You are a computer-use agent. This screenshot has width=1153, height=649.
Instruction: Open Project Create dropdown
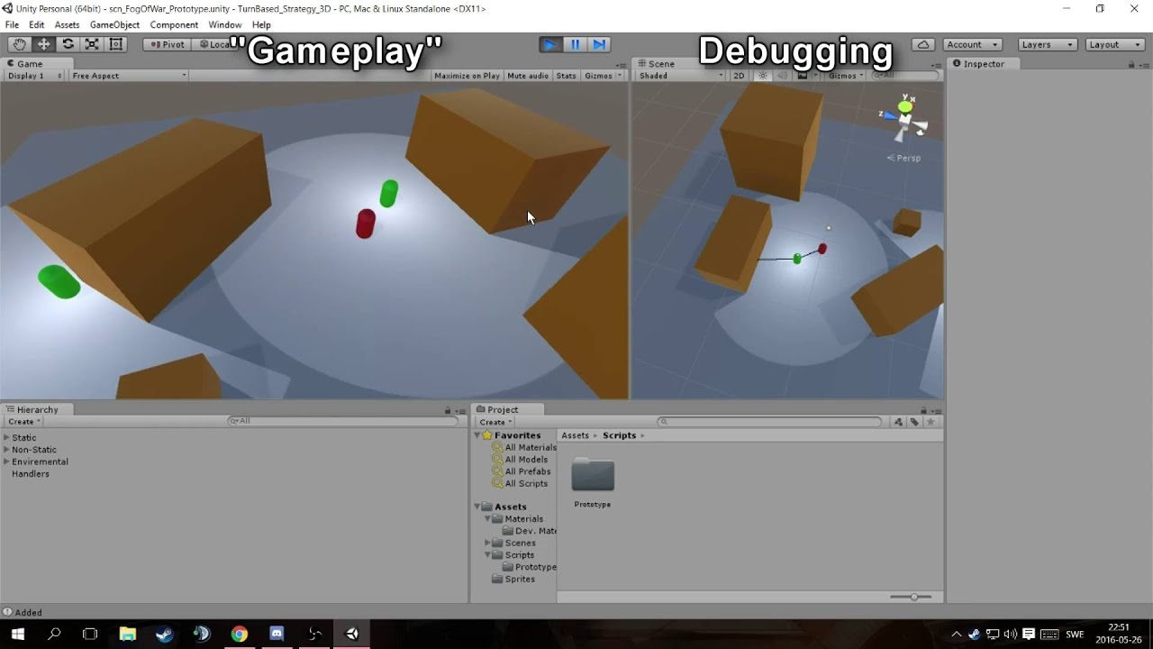(495, 422)
